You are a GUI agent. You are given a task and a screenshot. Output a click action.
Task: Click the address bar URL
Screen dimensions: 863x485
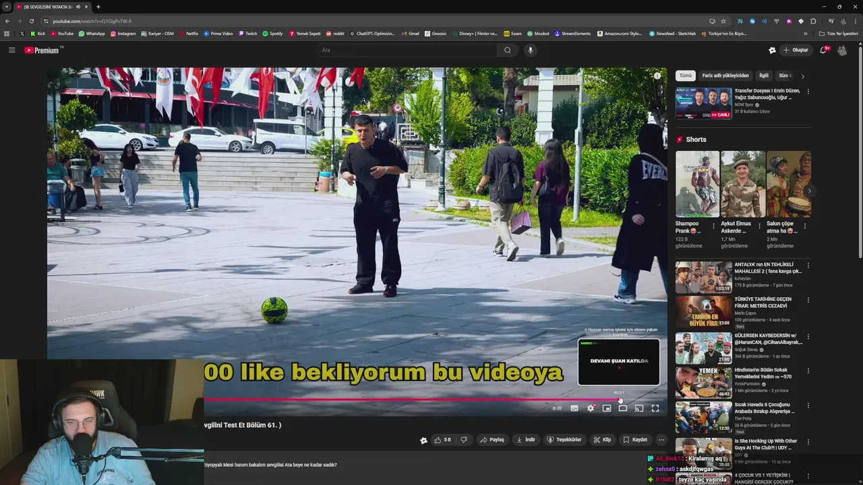(92, 21)
